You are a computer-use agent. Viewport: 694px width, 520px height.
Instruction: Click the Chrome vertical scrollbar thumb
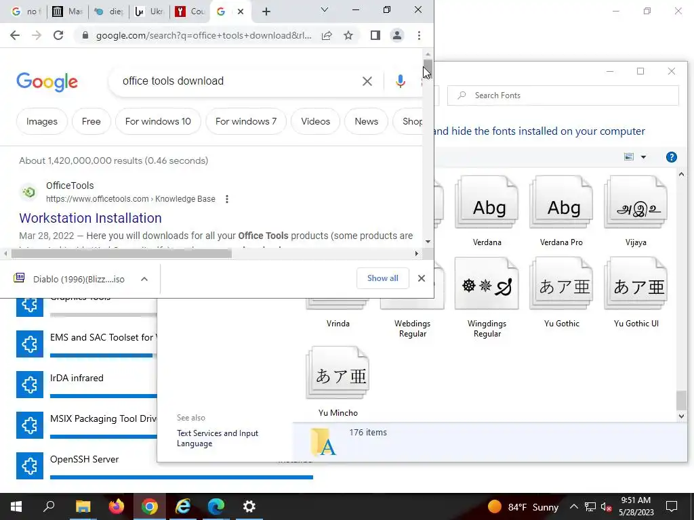coord(428,70)
